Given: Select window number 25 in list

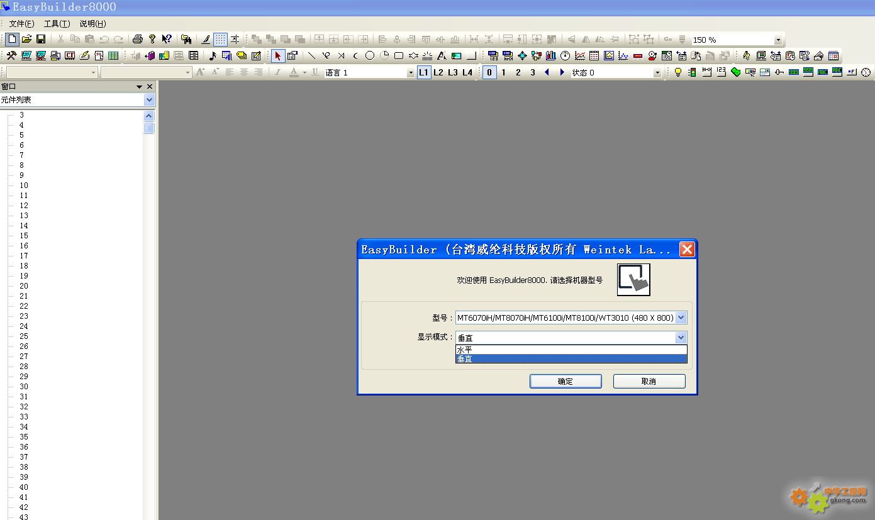Looking at the screenshot, I should click(x=24, y=336).
